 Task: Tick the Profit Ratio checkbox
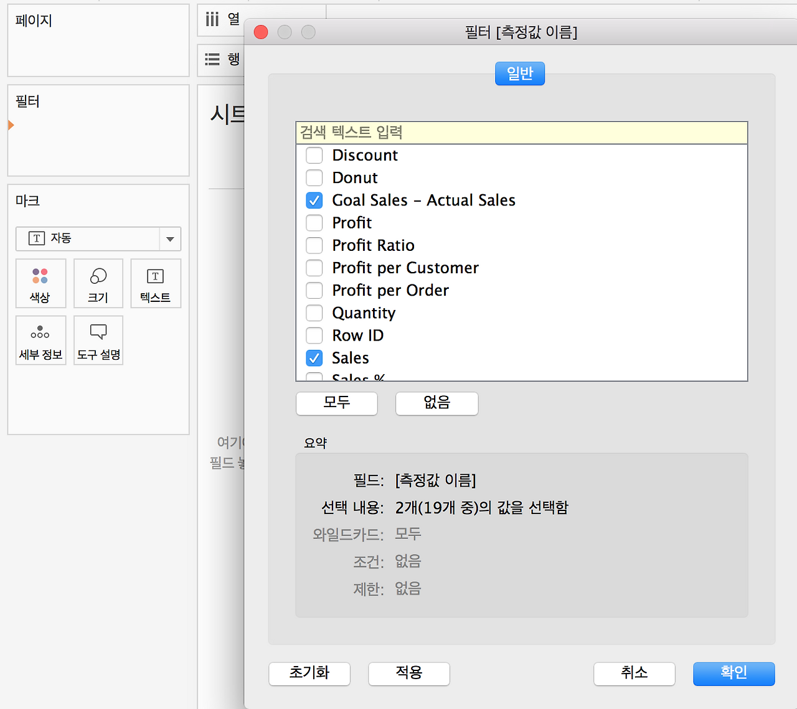tap(314, 245)
